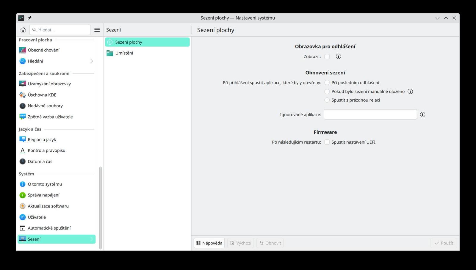Viewport: 476px width, 270px height.
Task: Expand the Hledání sidebar entry
Action: (x=92, y=61)
